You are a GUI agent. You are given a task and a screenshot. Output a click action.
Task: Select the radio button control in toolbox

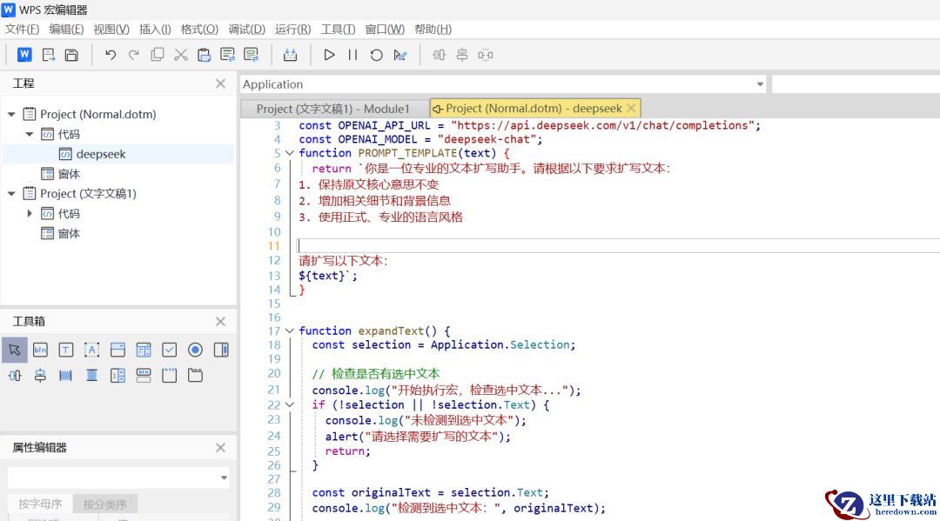(x=195, y=350)
